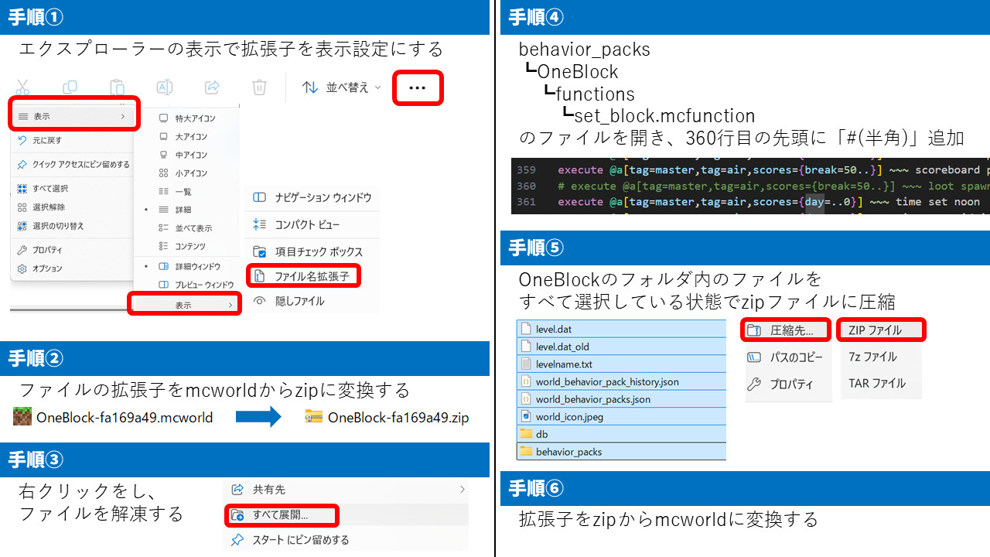The width and height of the screenshot is (990, 557).
Task: Click the behavior_packs folder in file list
Action: point(568,452)
